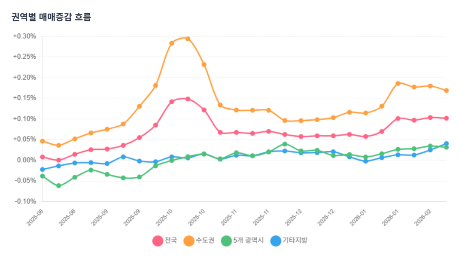Screen dimensions: 462x267
Task: Click the green 5개 광역시 legend circle
Action: click(226, 241)
